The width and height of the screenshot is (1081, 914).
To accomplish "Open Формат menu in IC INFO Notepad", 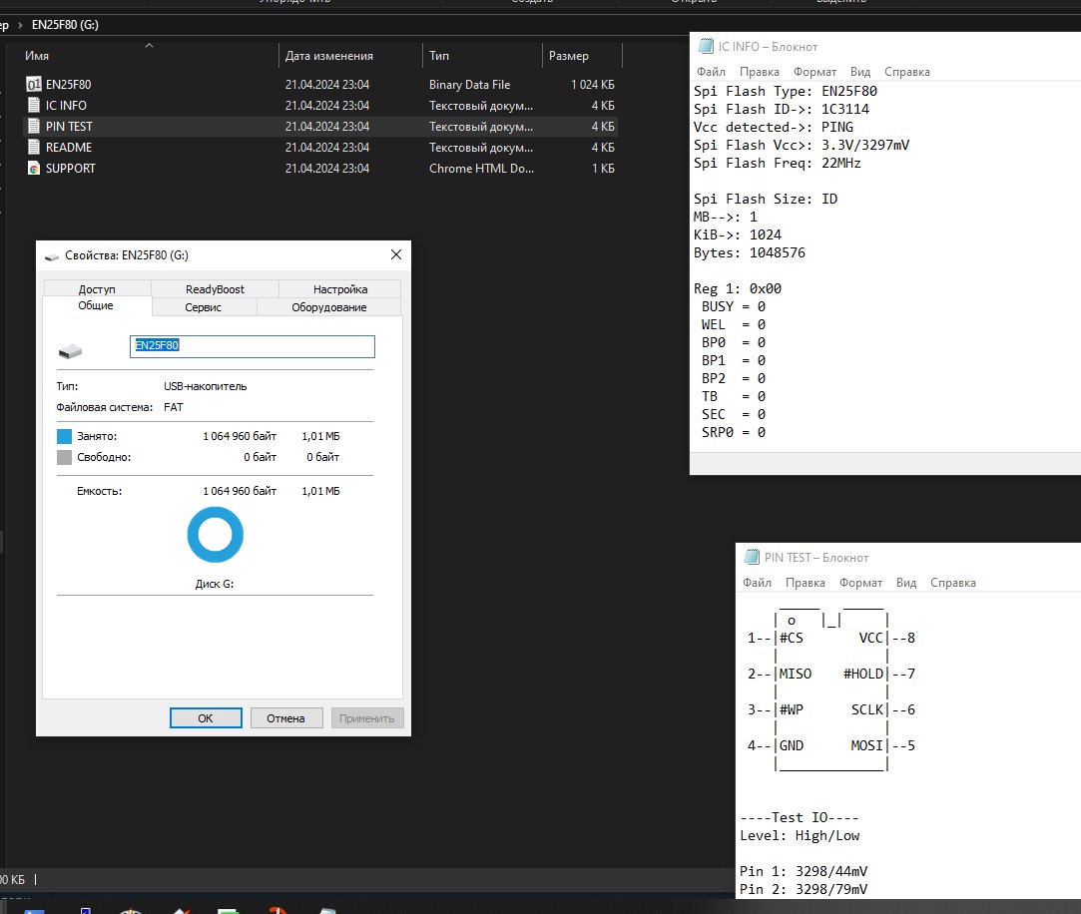I will coord(814,72).
